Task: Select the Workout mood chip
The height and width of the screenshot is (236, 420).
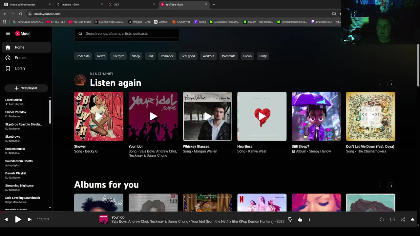Action: 208,56
